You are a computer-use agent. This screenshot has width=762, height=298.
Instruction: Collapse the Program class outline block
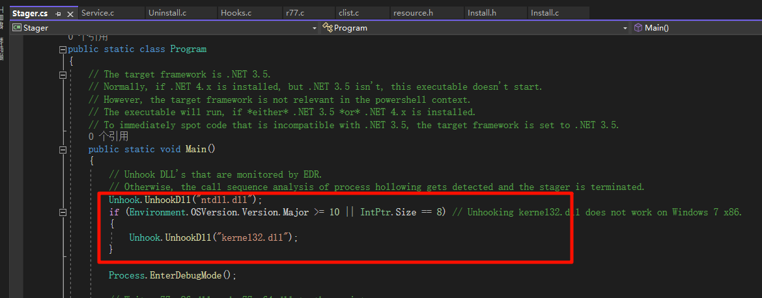point(63,49)
